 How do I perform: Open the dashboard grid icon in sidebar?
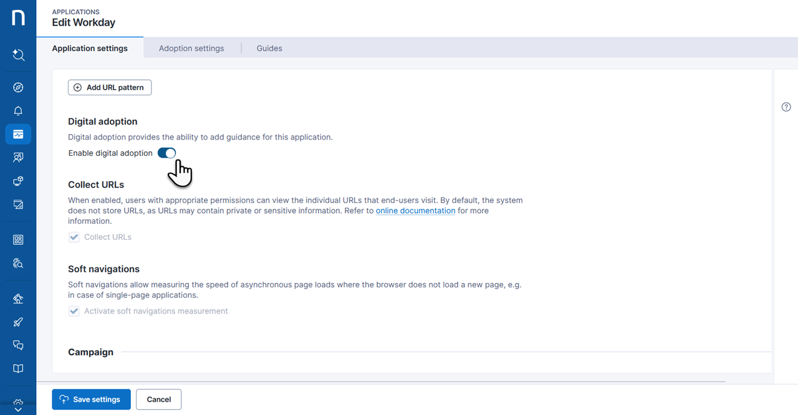coord(18,240)
